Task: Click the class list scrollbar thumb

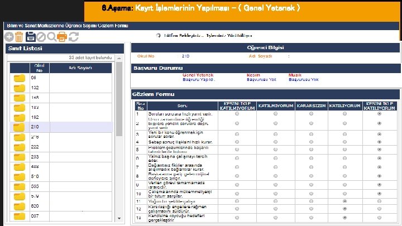Action: pos(119,99)
